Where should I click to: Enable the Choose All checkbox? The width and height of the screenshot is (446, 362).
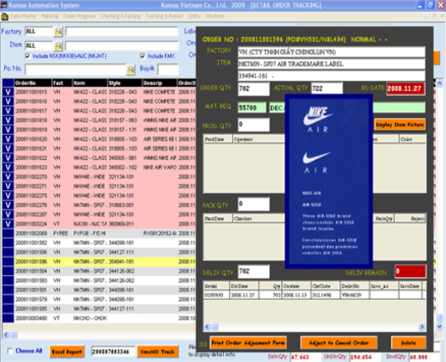click(10, 351)
